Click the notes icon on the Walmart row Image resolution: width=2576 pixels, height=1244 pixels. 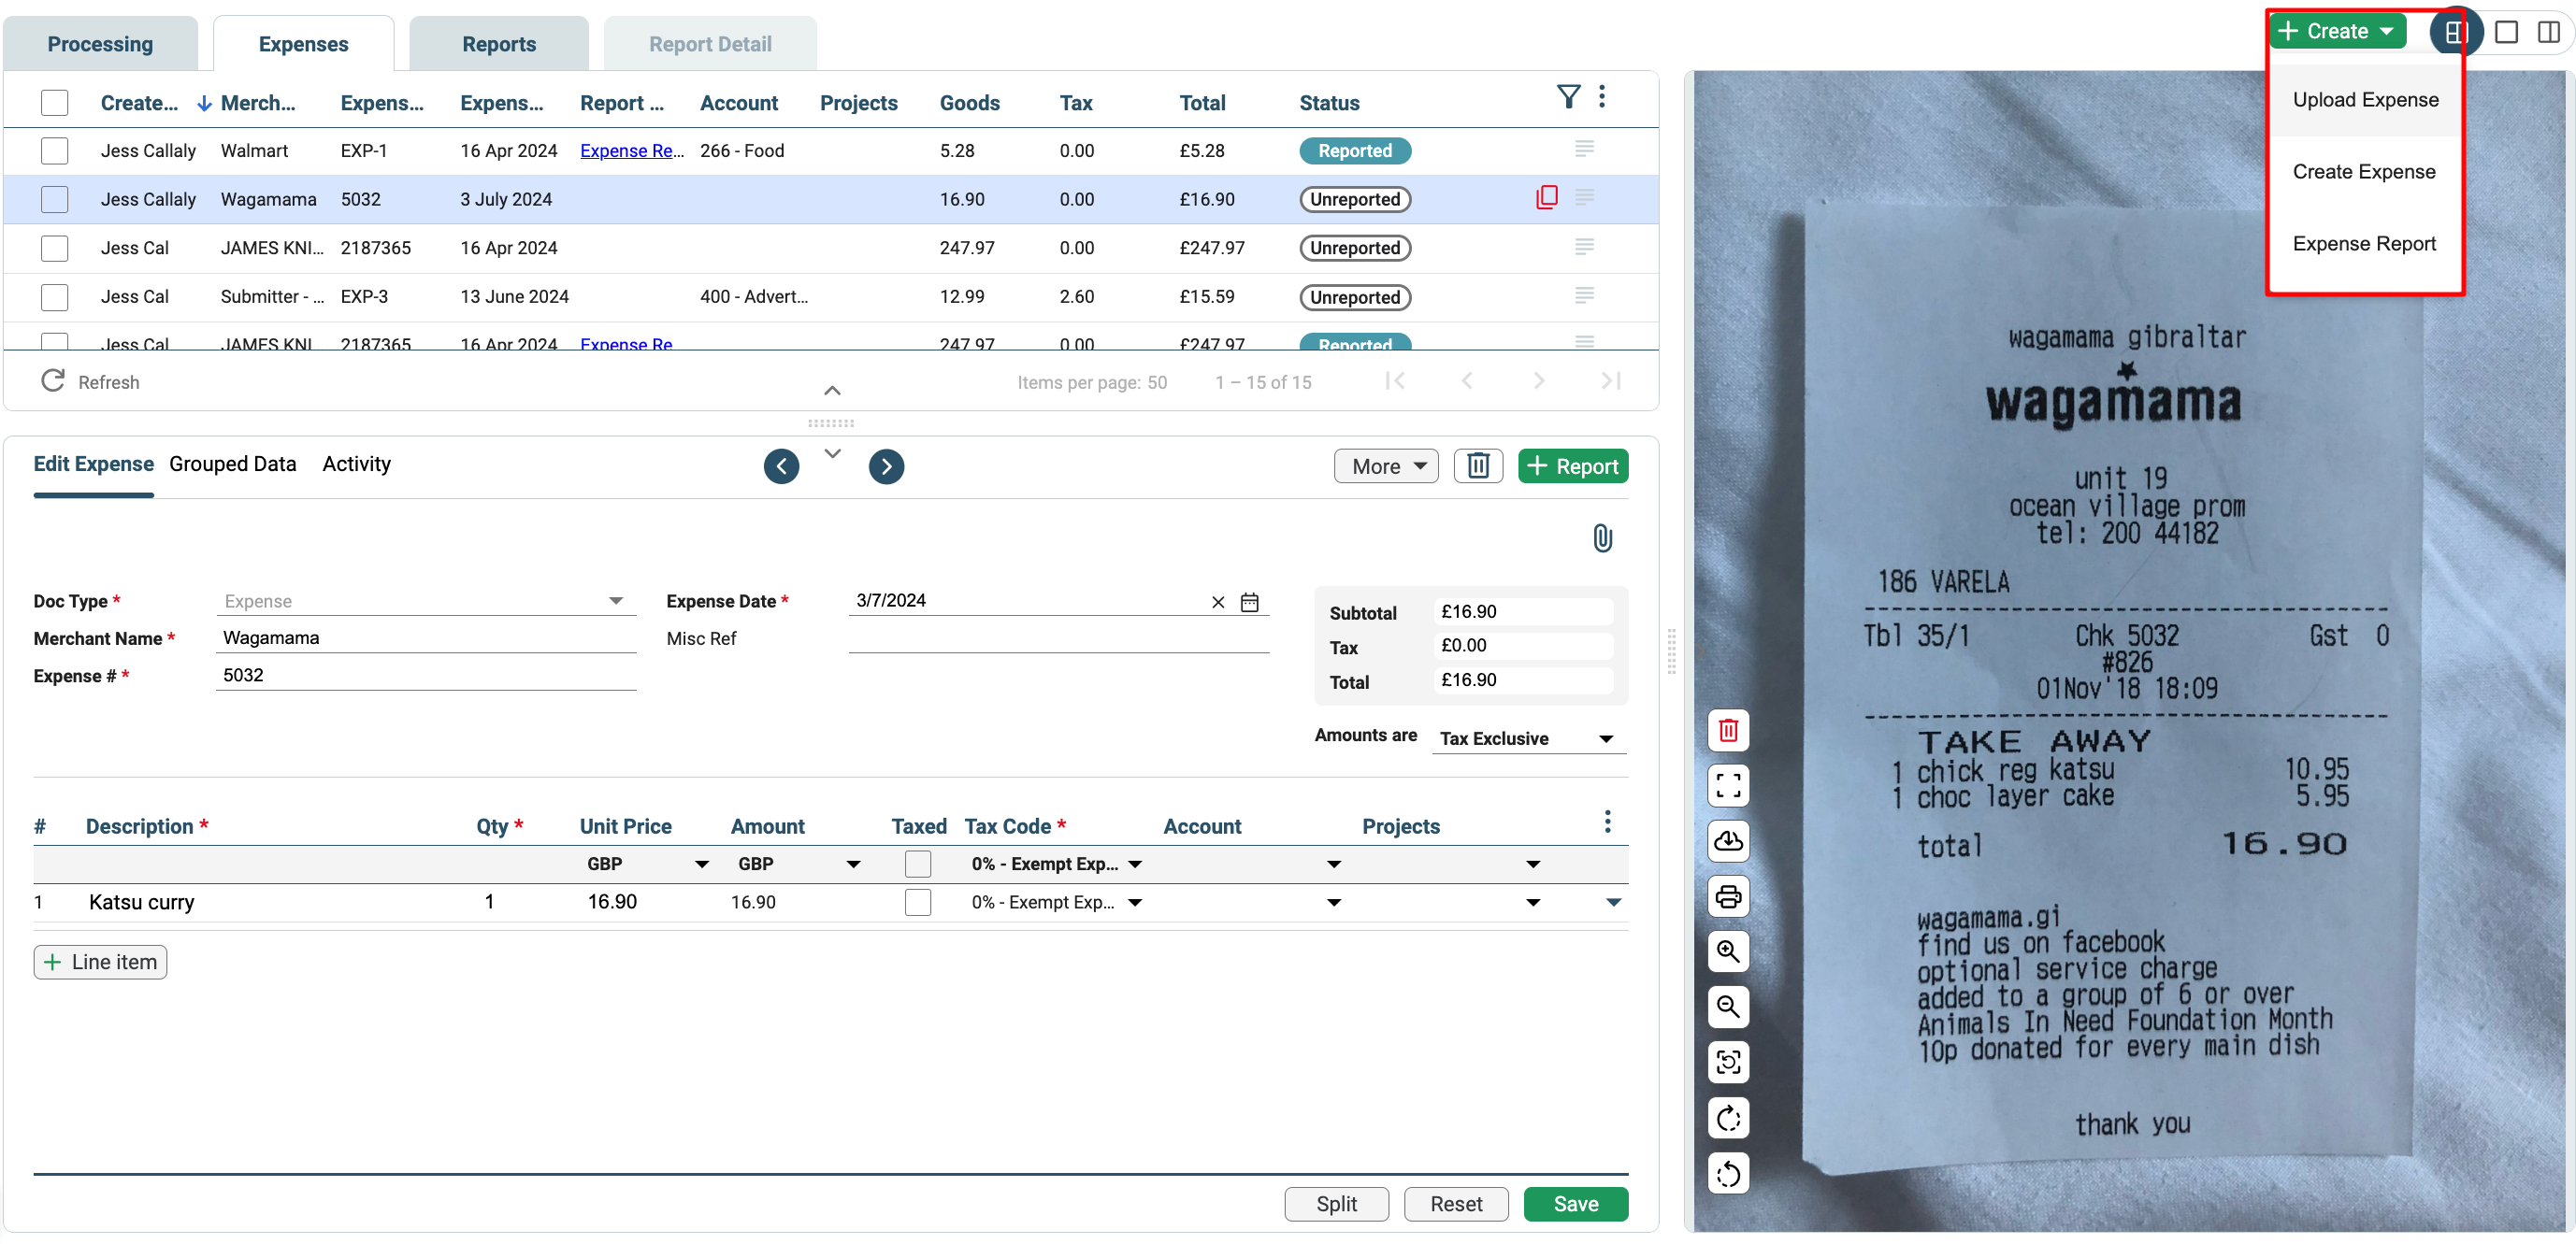point(1584,149)
